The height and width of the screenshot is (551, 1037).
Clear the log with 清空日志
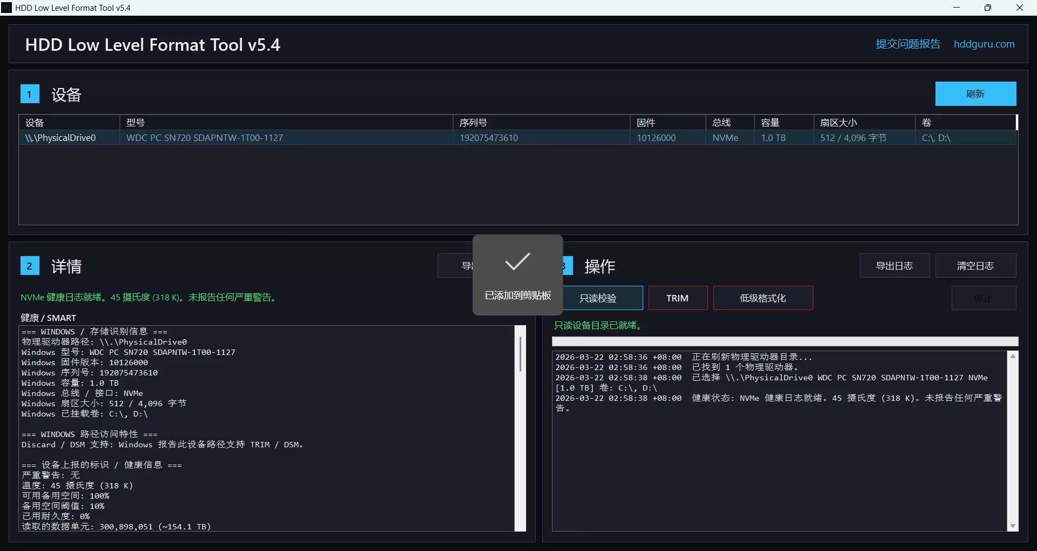click(975, 265)
